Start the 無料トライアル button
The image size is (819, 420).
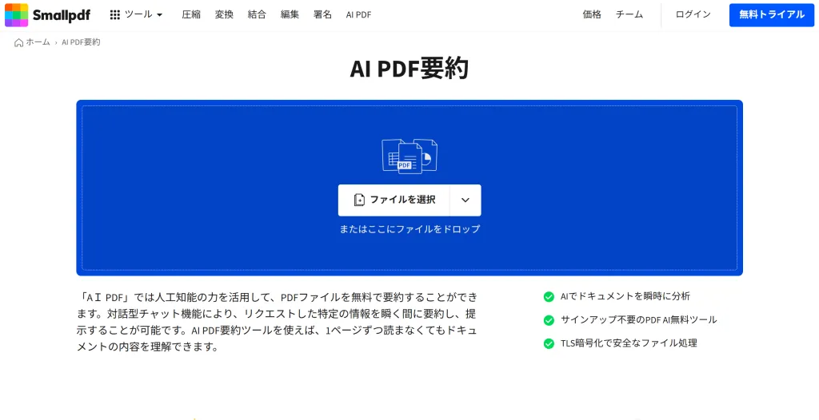pyautogui.click(x=772, y=15)
